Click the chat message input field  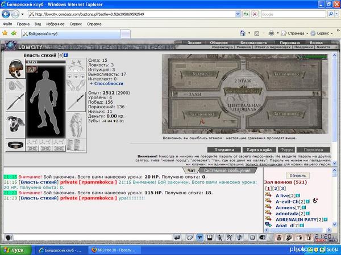click(93, 238)
